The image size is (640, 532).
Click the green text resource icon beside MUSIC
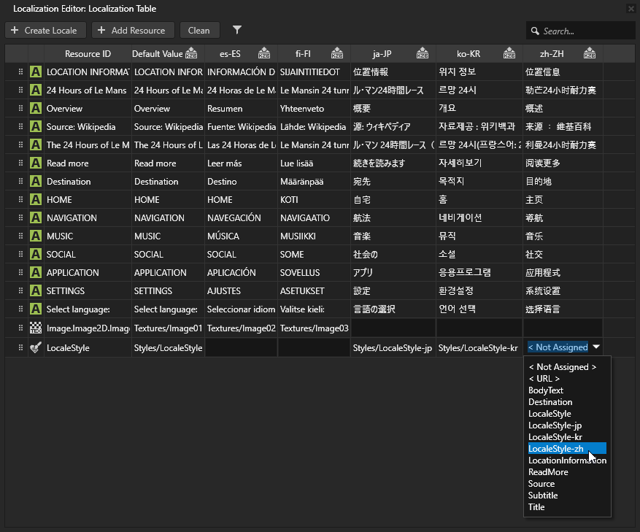click(35, 236)
